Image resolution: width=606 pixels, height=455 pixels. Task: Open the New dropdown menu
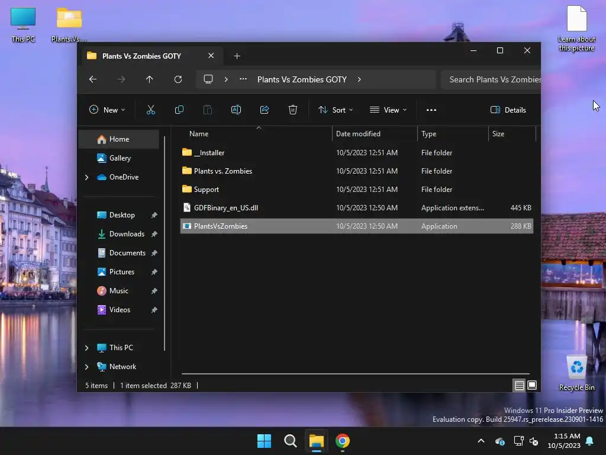tap(108, 110)
